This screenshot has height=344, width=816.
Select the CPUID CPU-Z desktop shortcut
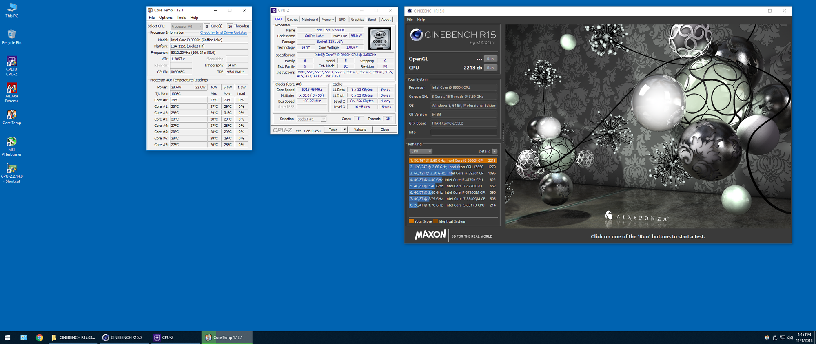point(11,66)
